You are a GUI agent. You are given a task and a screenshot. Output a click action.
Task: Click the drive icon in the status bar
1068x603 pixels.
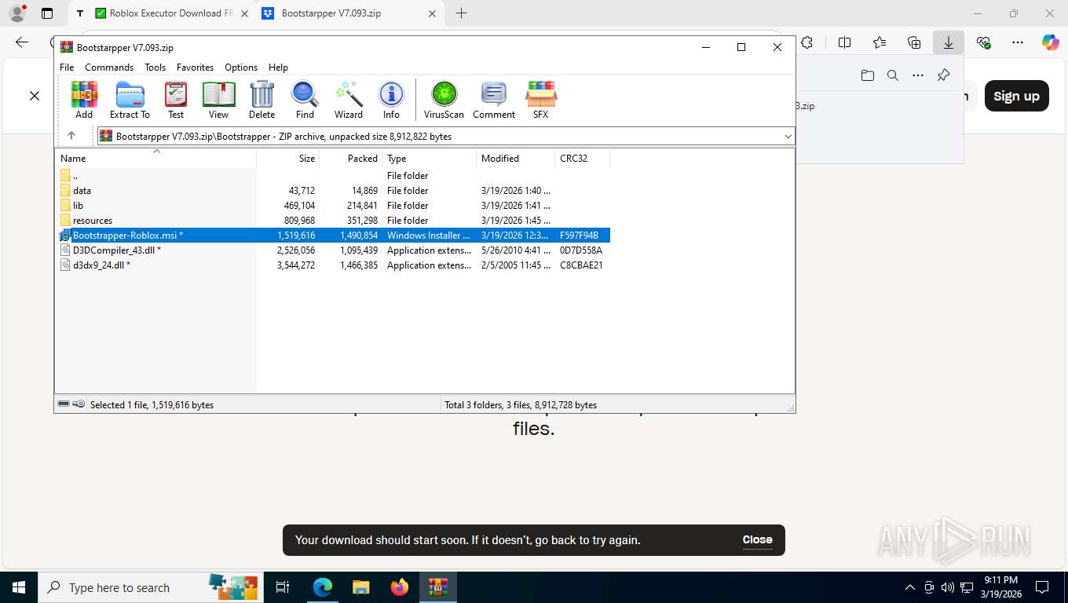coord(64,404)
